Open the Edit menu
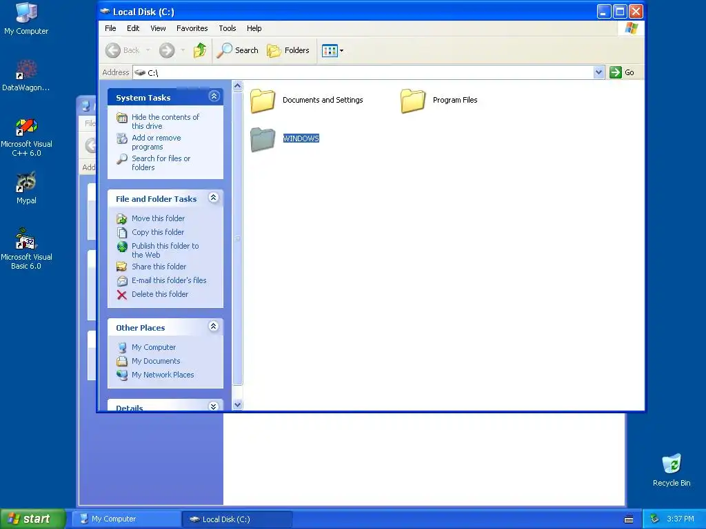Viewport: 706px width, 529px height. pyautogui.click(x=133, y=28)
